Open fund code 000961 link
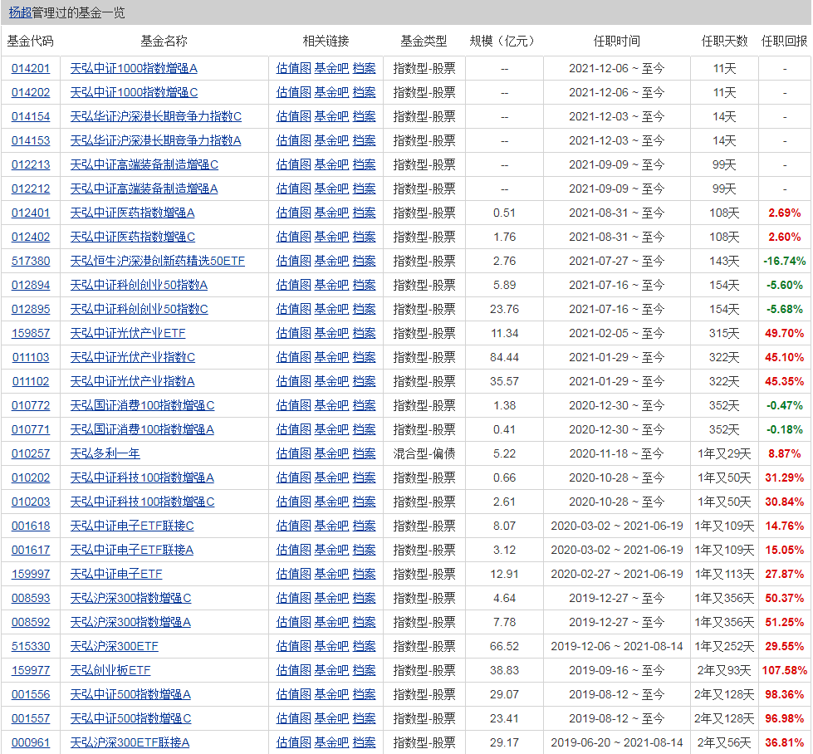Screen dimensions: 813x754 31,742
